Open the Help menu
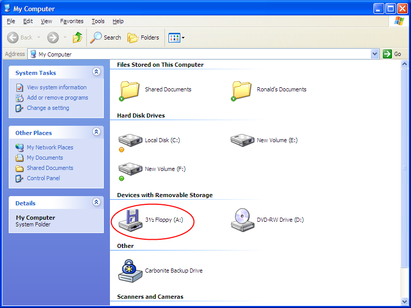The height and width of the screenshot is (308, 411). [118, 21]
